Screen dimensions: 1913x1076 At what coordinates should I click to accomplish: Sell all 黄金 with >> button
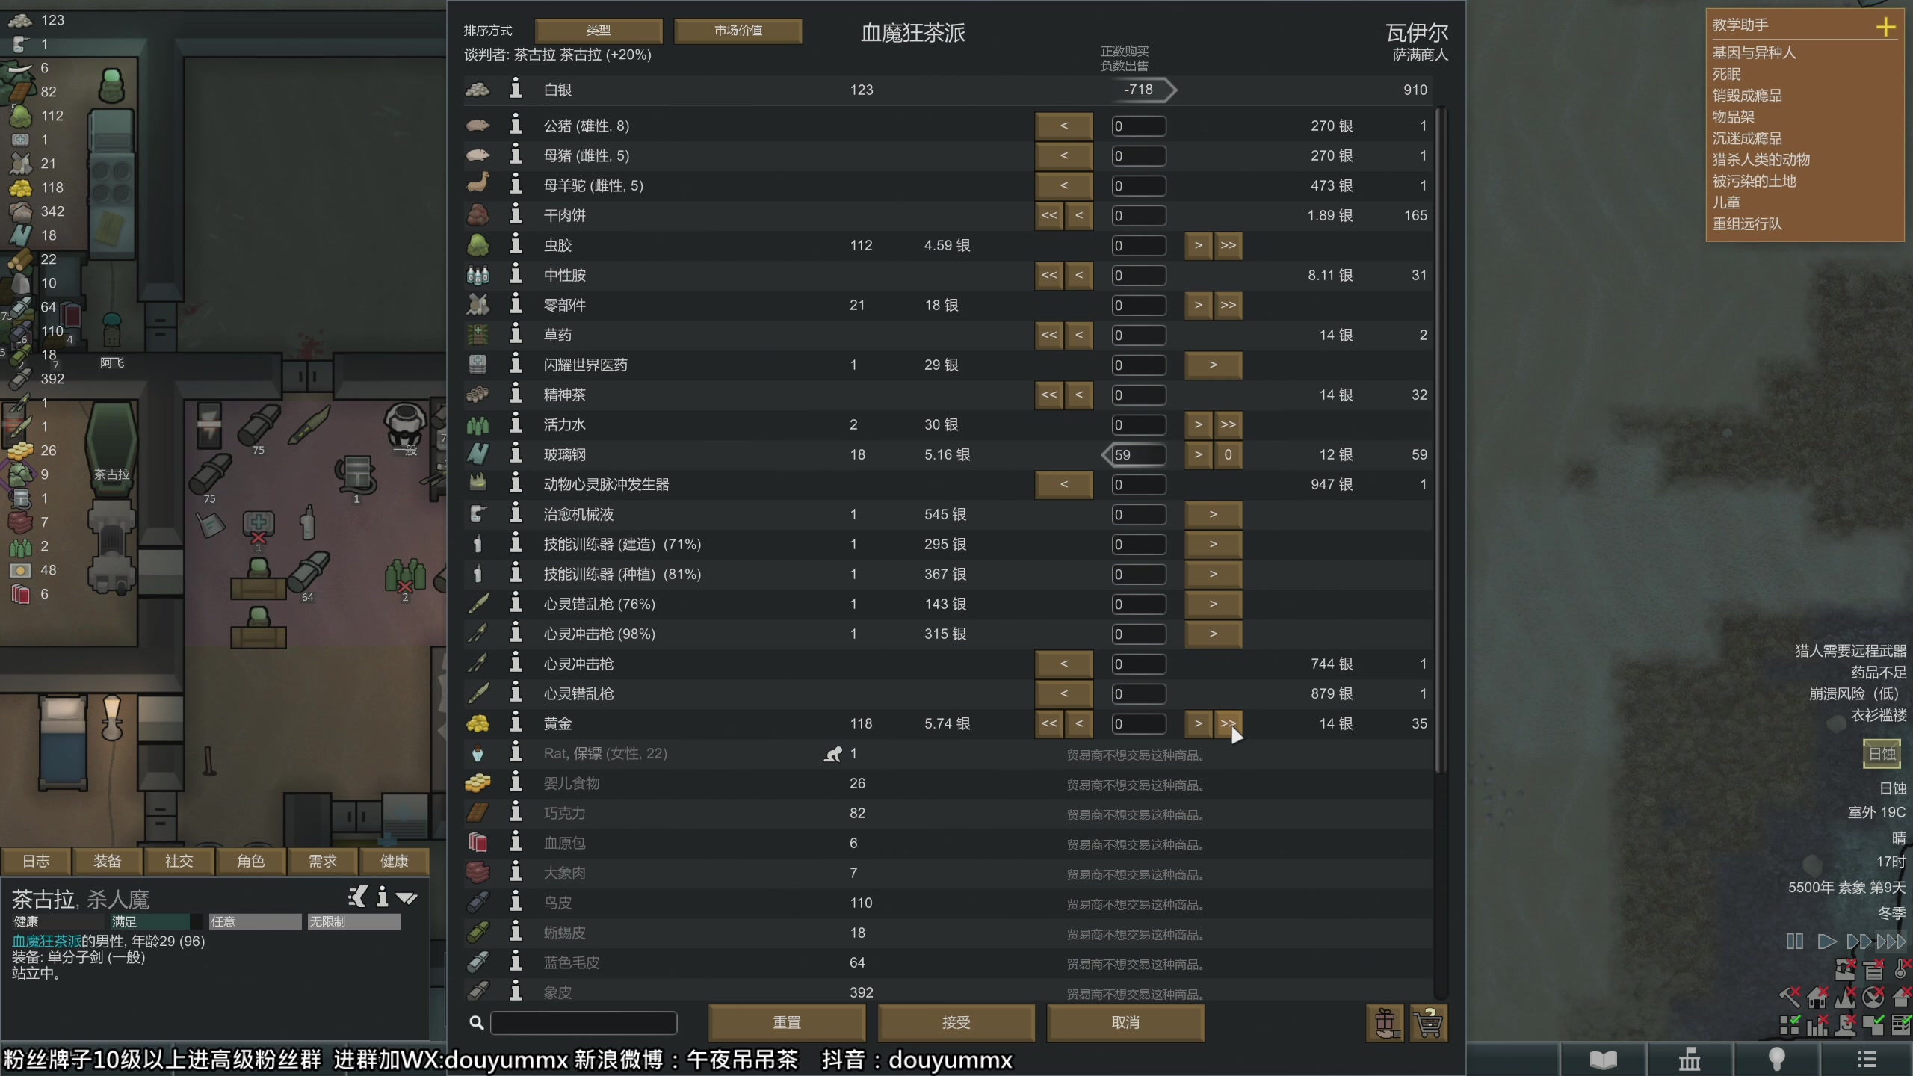coord(1228,723)
